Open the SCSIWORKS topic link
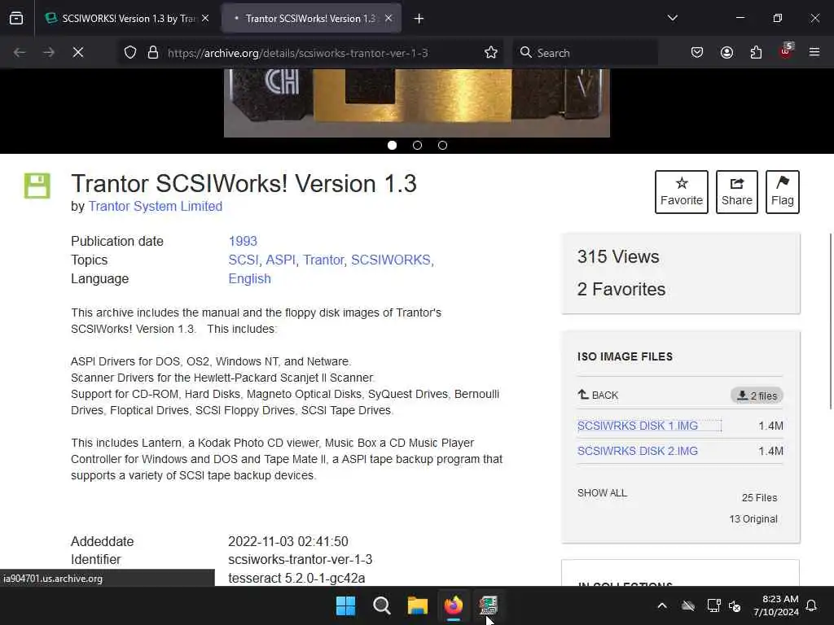The width and height of the screenshot is (834, 625). [391, 260]
